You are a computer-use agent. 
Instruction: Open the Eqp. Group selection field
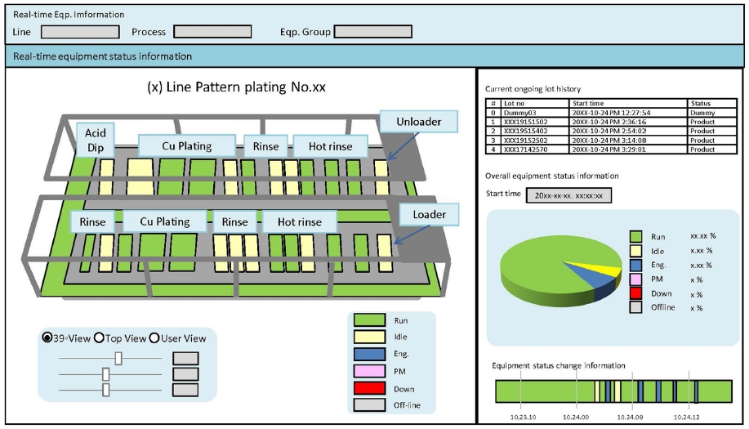[372, 32]
